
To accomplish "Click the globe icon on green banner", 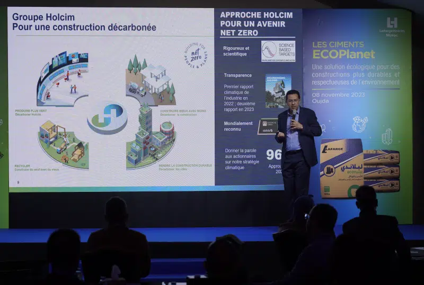I will 360,125.
